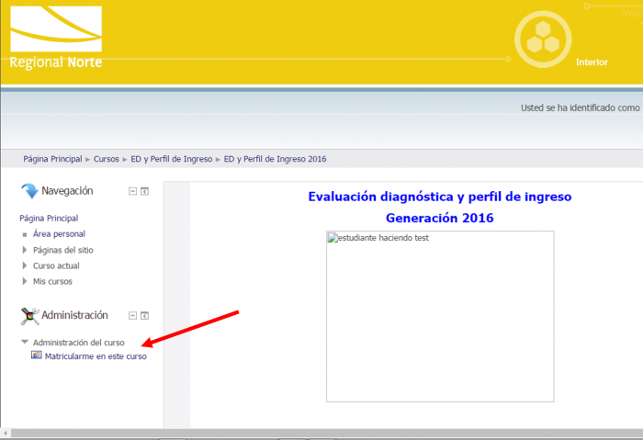The height and width of the screenshot is (440, 643).
Task: Click Mis cursos tree item
Action: (x=52, y=281)
